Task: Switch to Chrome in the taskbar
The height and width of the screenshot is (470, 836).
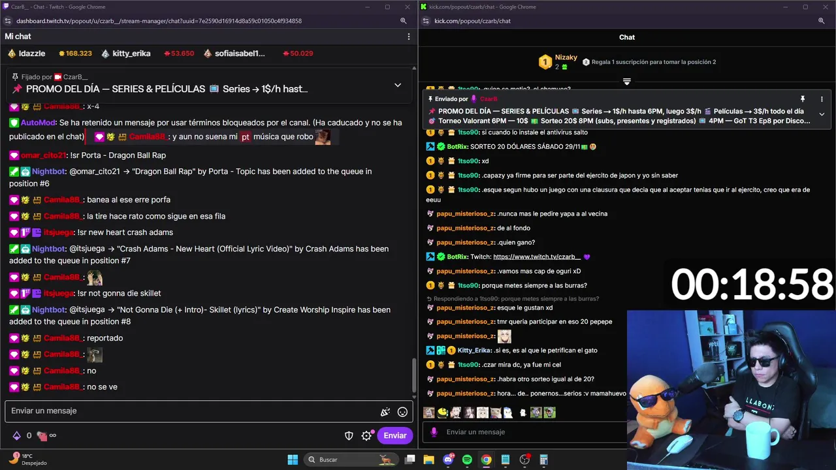Action: point(486,460)
